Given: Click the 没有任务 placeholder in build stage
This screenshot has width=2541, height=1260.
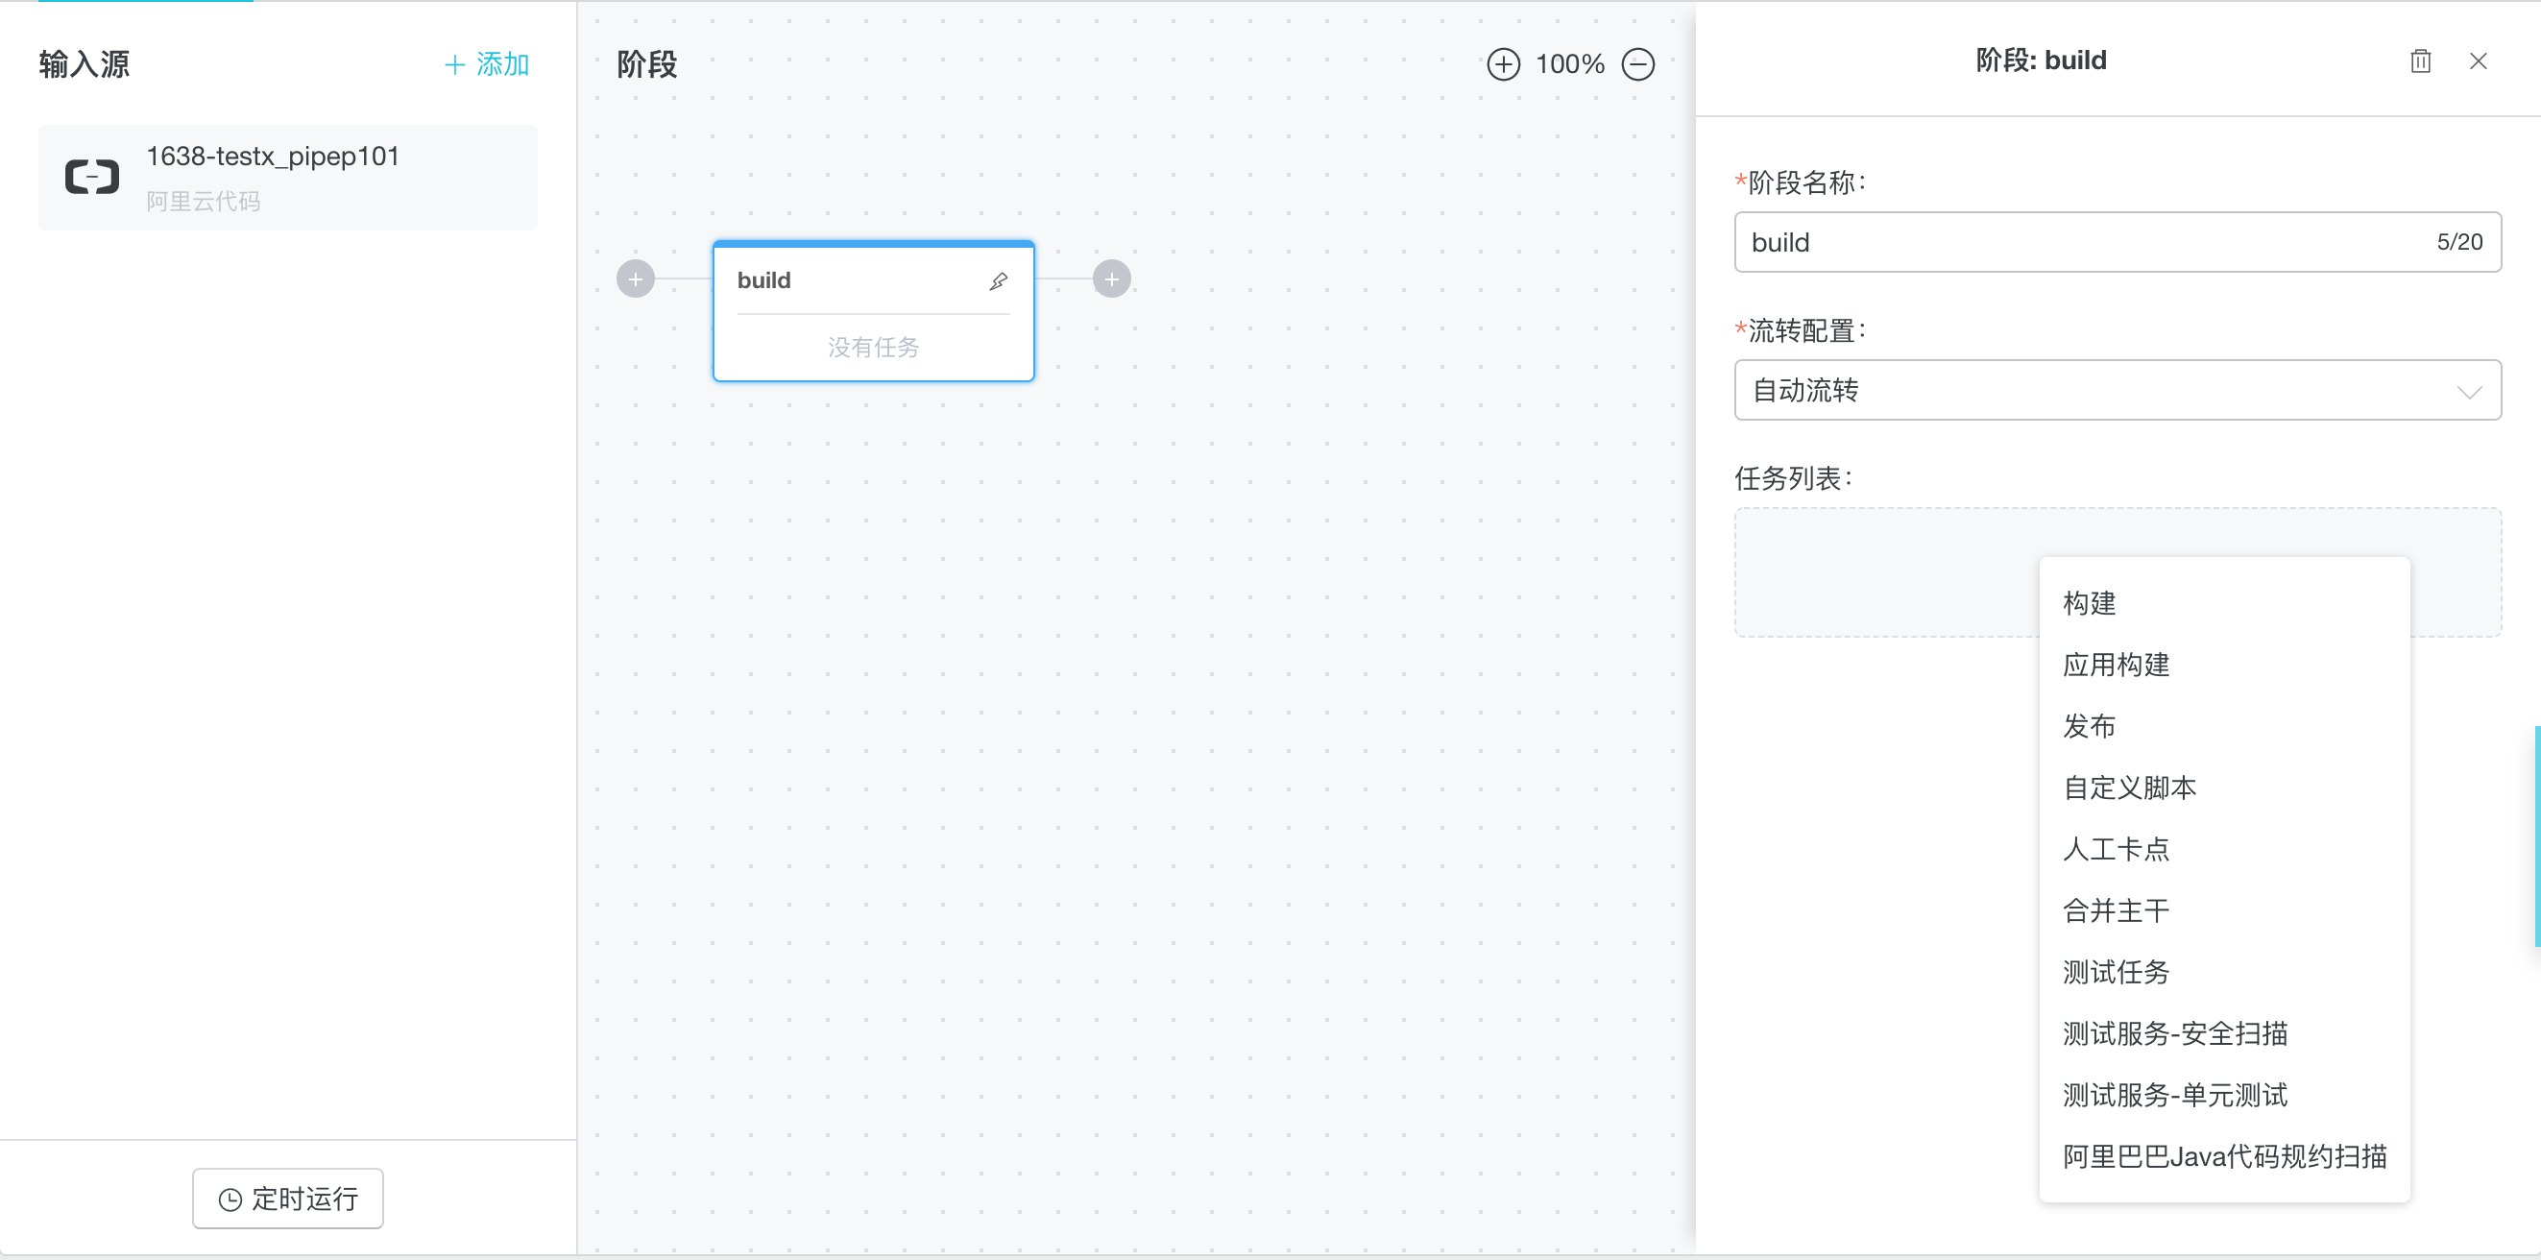Looking at the screenshot, I should coord(873,348).
